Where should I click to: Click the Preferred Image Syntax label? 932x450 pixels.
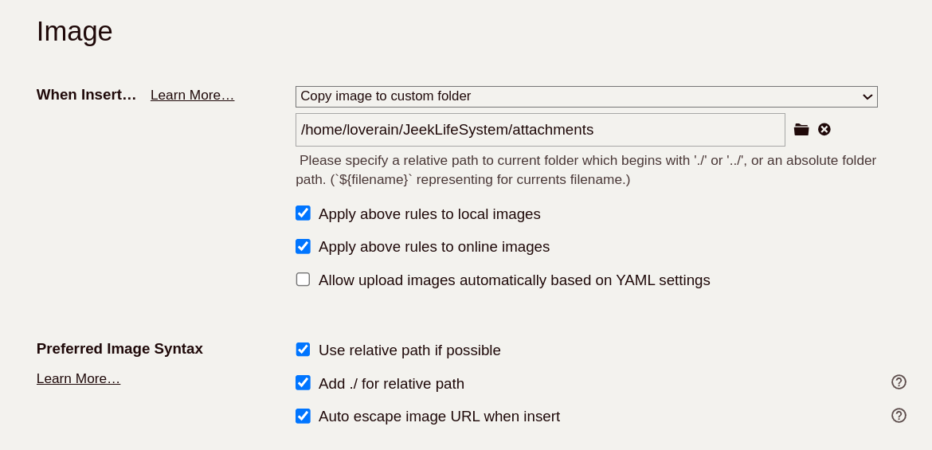pyautogui.click(x=119, y=349)
